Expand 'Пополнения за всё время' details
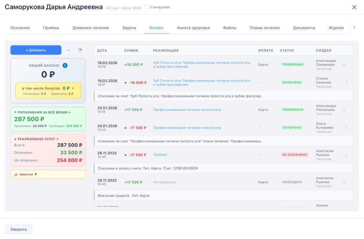Image resolution: width=364 pixels, height=239 pixels. coord(70,112)
